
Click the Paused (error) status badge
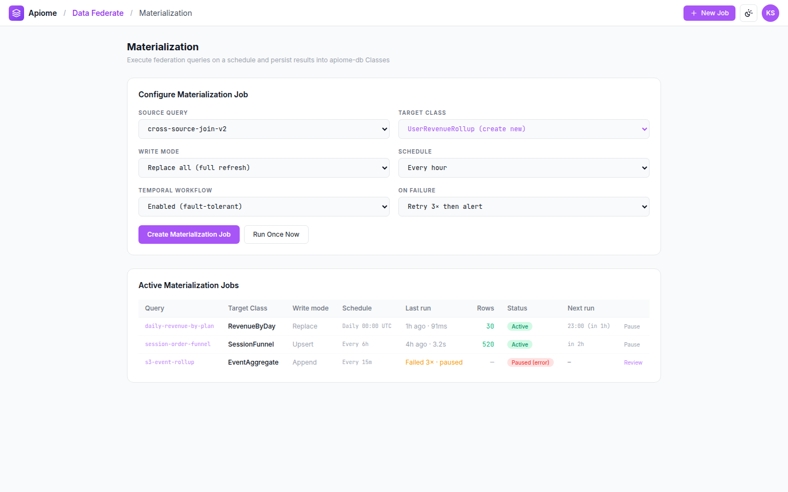point(530,362)
